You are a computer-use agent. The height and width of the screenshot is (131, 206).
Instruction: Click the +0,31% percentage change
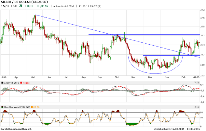(x=42, y=6)
